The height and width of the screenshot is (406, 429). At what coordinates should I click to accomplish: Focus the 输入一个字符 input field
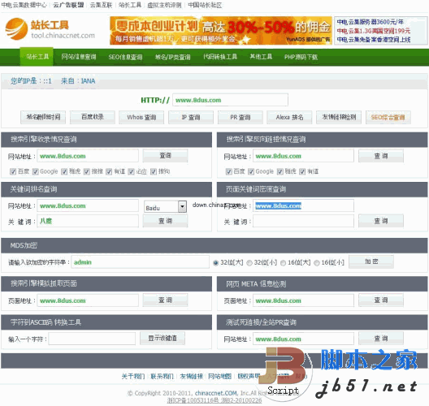pyautogui.click(x=92, y=339)
